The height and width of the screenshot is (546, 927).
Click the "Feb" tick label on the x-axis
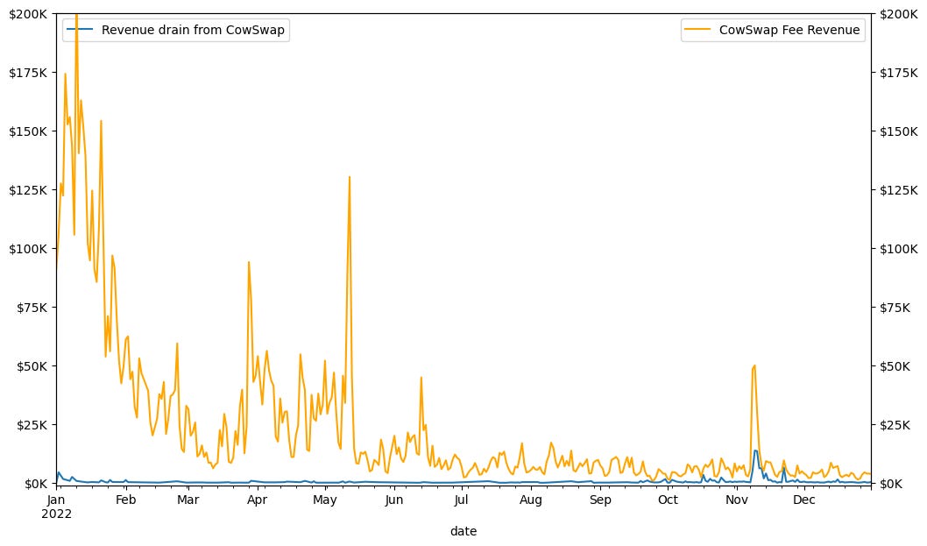[126, 500]
